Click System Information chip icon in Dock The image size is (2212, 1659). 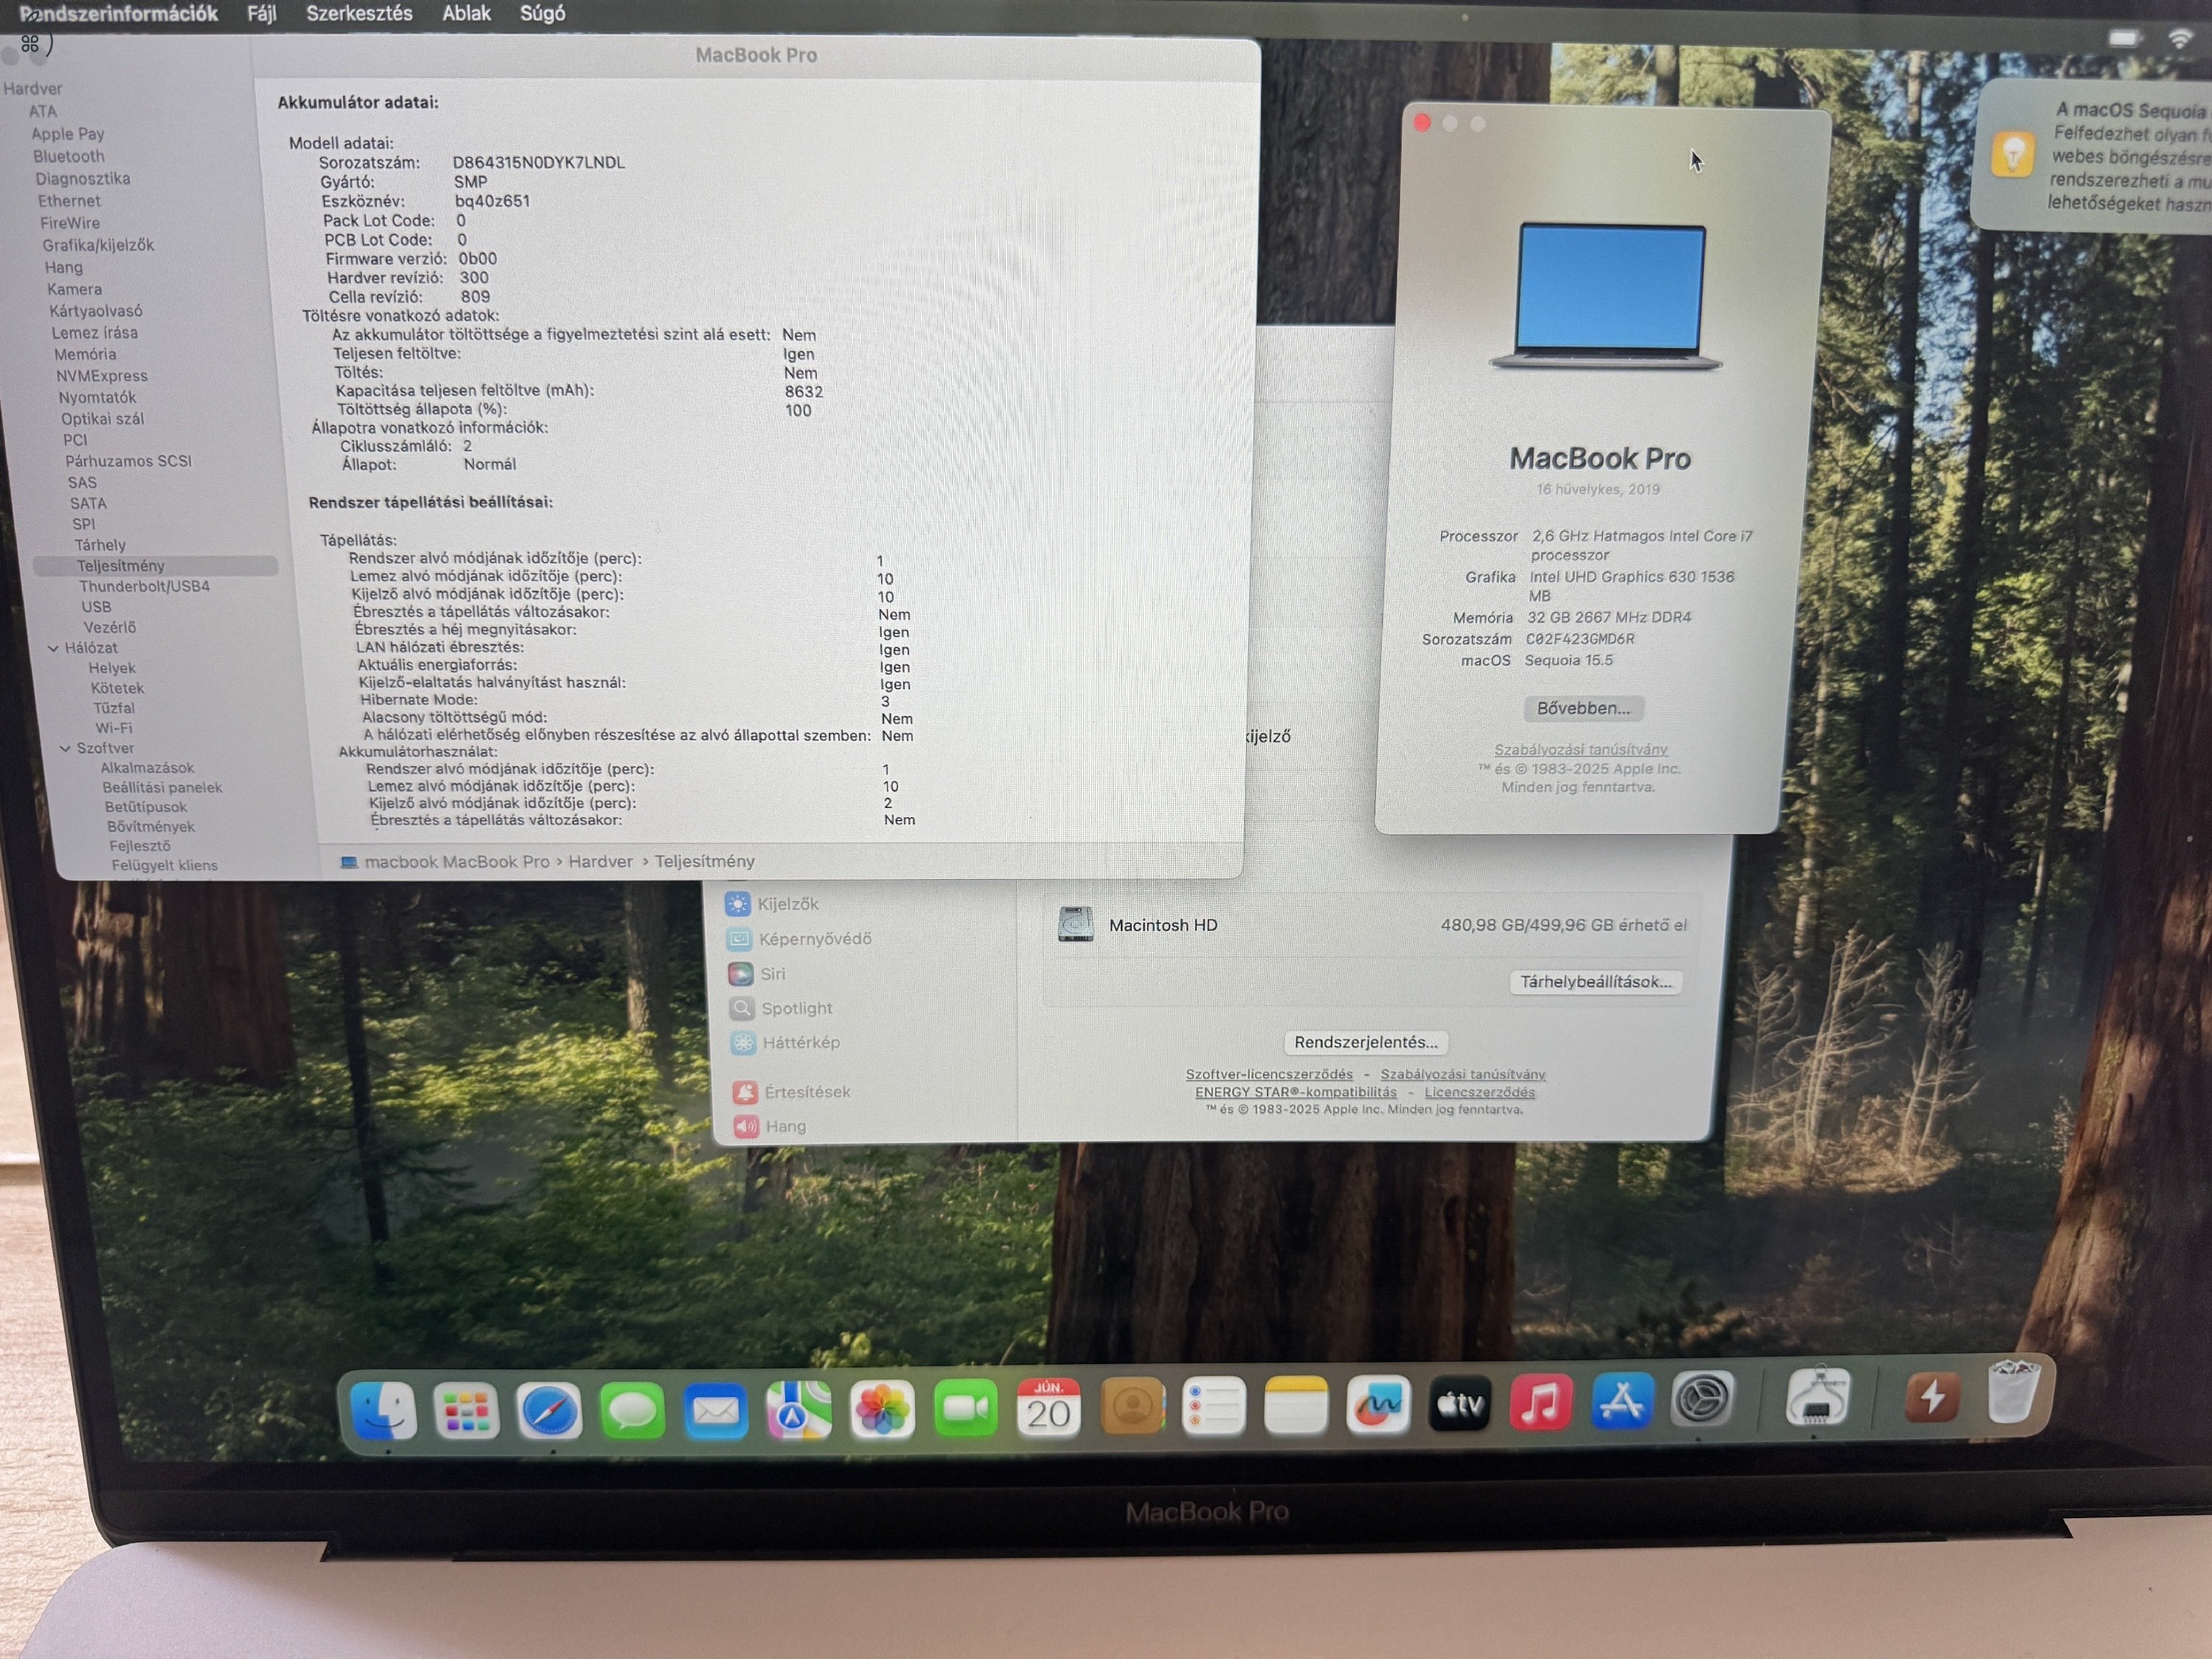[1817, 1396]
